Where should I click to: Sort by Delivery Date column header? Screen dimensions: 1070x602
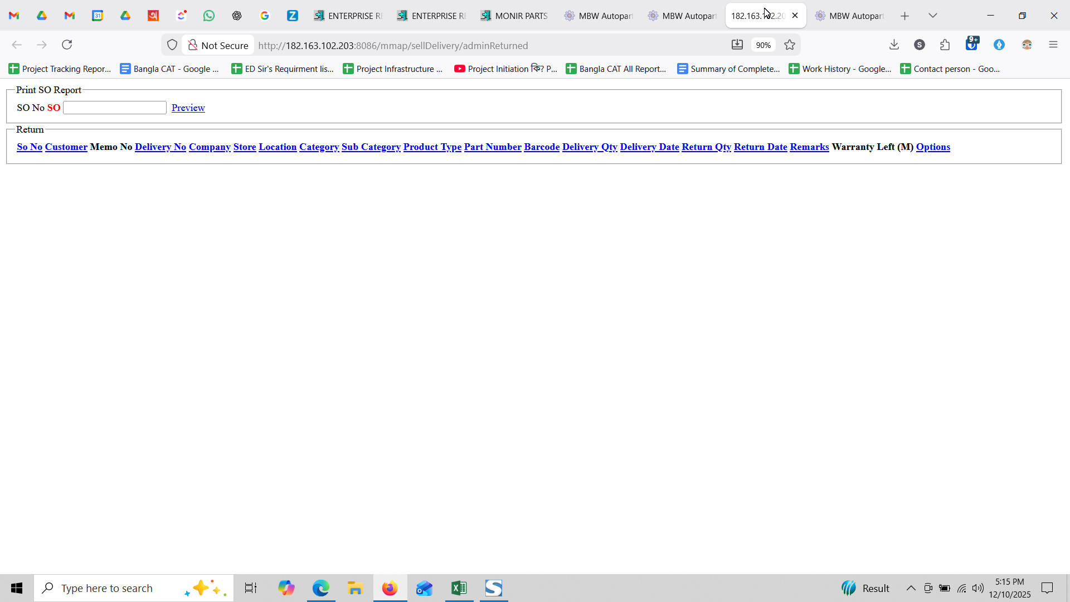pyautogui.click(x=649, y=147)
